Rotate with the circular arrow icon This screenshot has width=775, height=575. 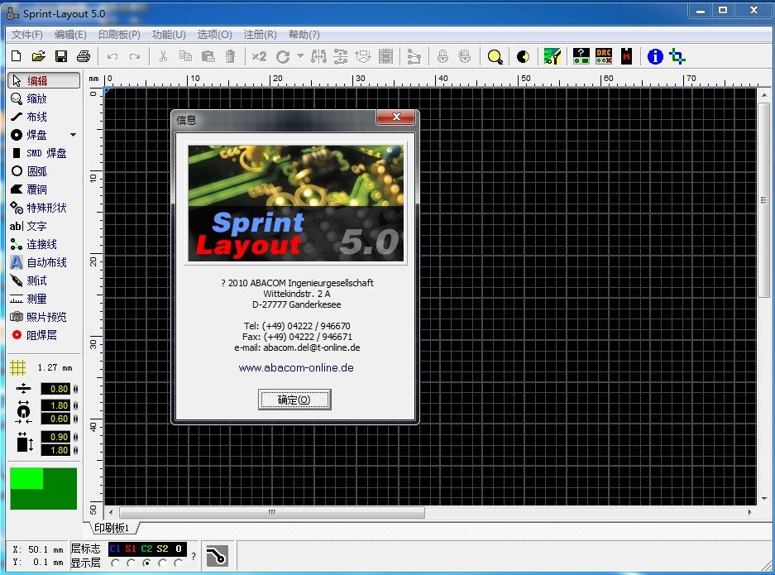point(283,57)
